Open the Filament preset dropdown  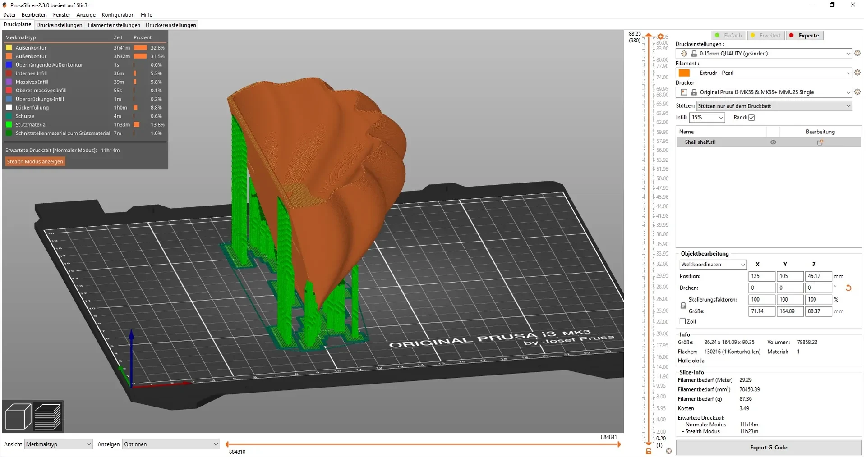tap(764, 73)
